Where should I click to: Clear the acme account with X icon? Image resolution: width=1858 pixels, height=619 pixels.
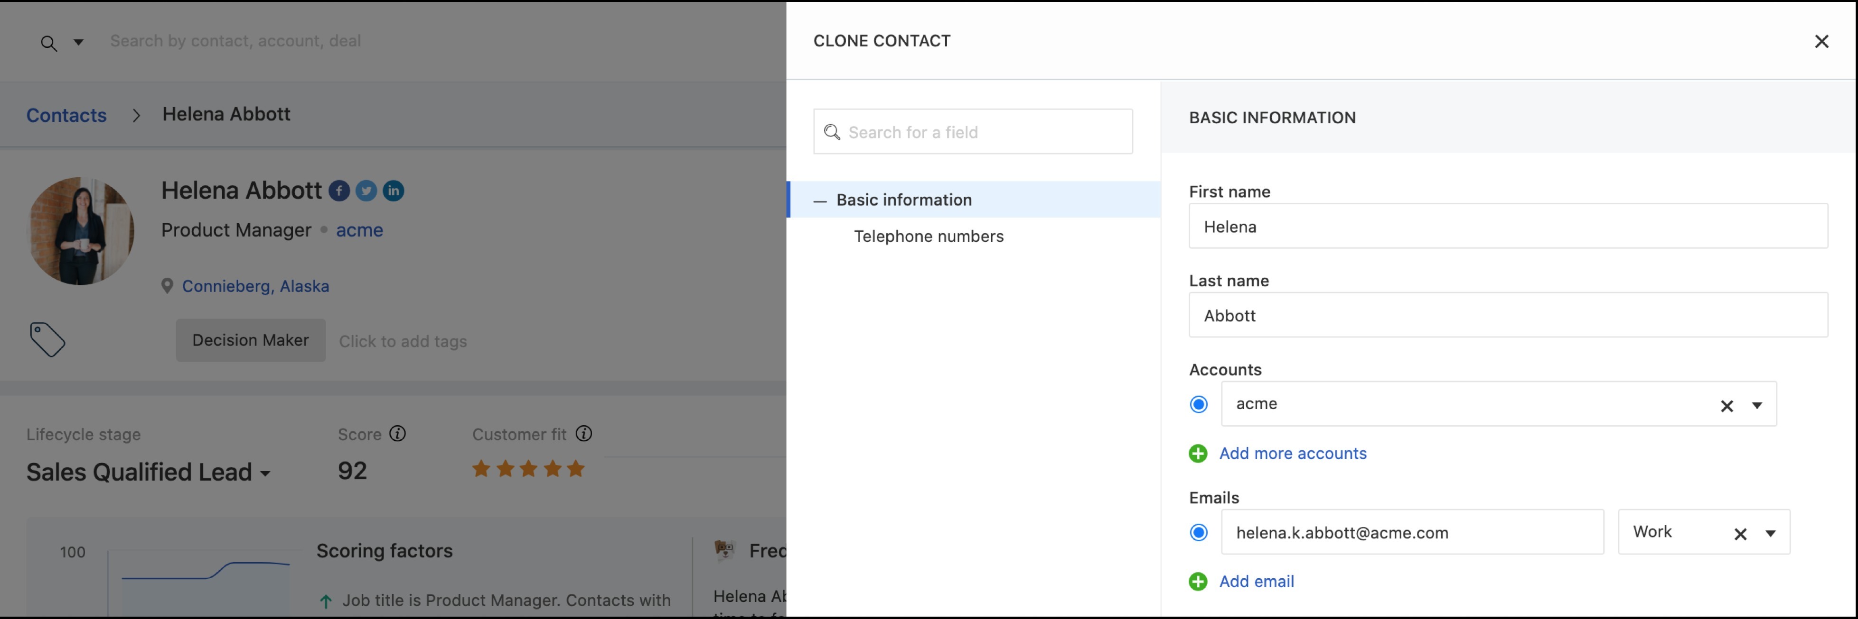click(1727, 406)
